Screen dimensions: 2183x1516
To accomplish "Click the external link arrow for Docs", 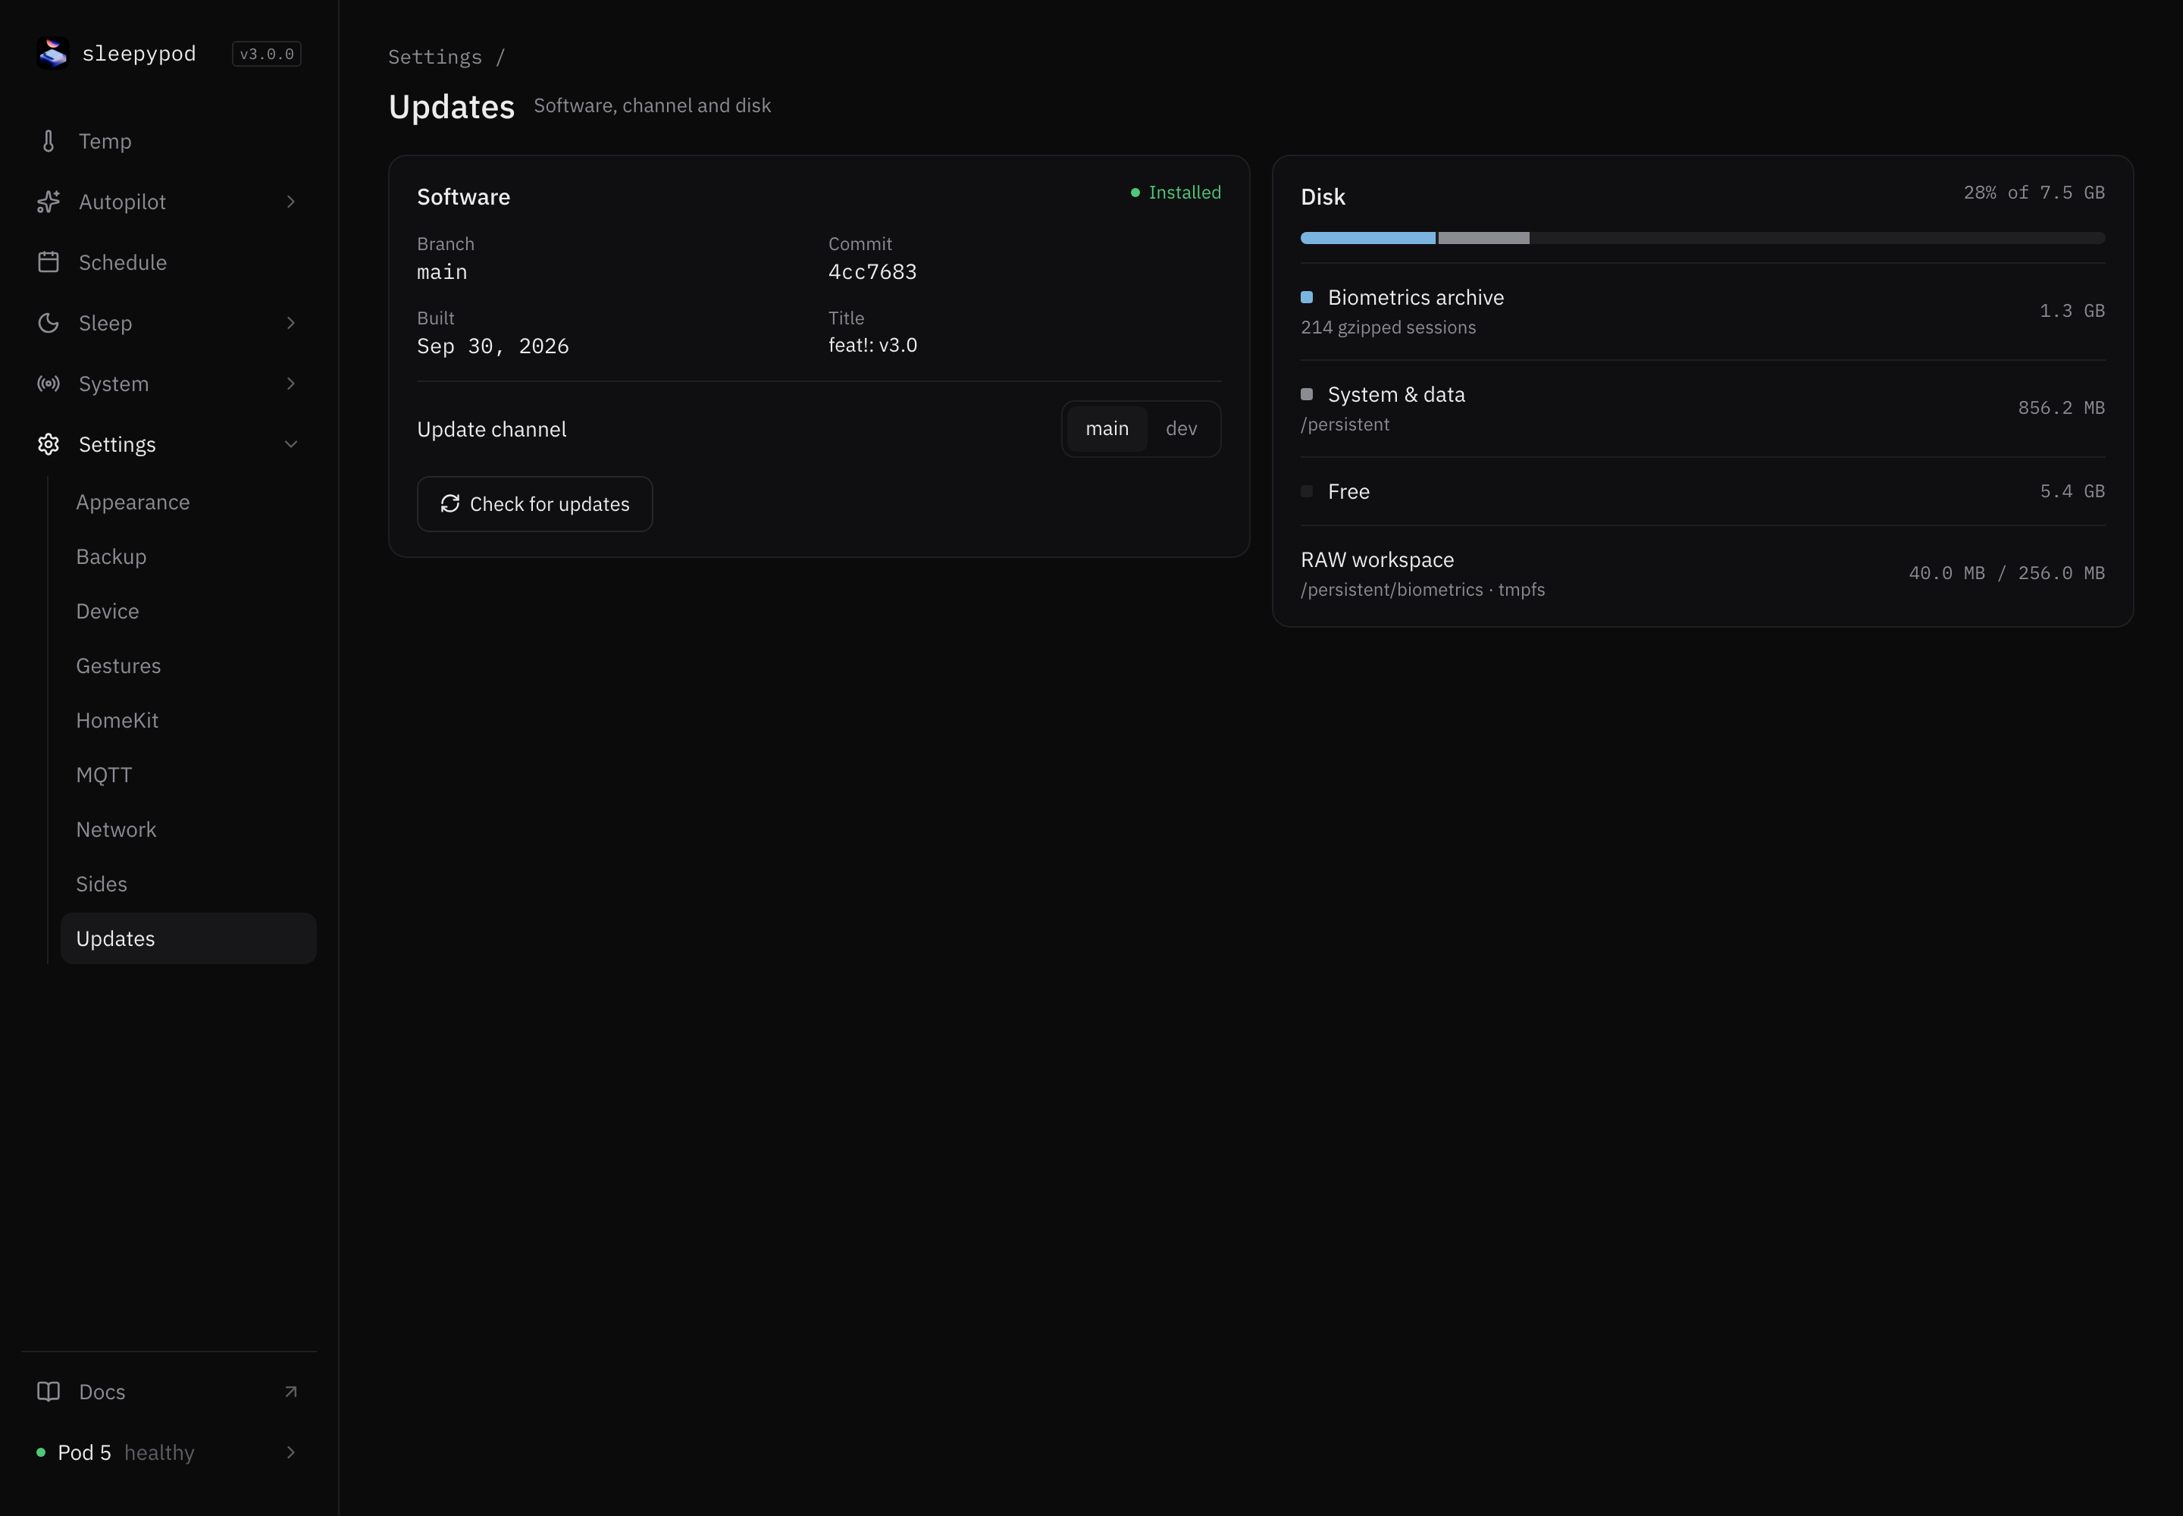I will 290,1392.
